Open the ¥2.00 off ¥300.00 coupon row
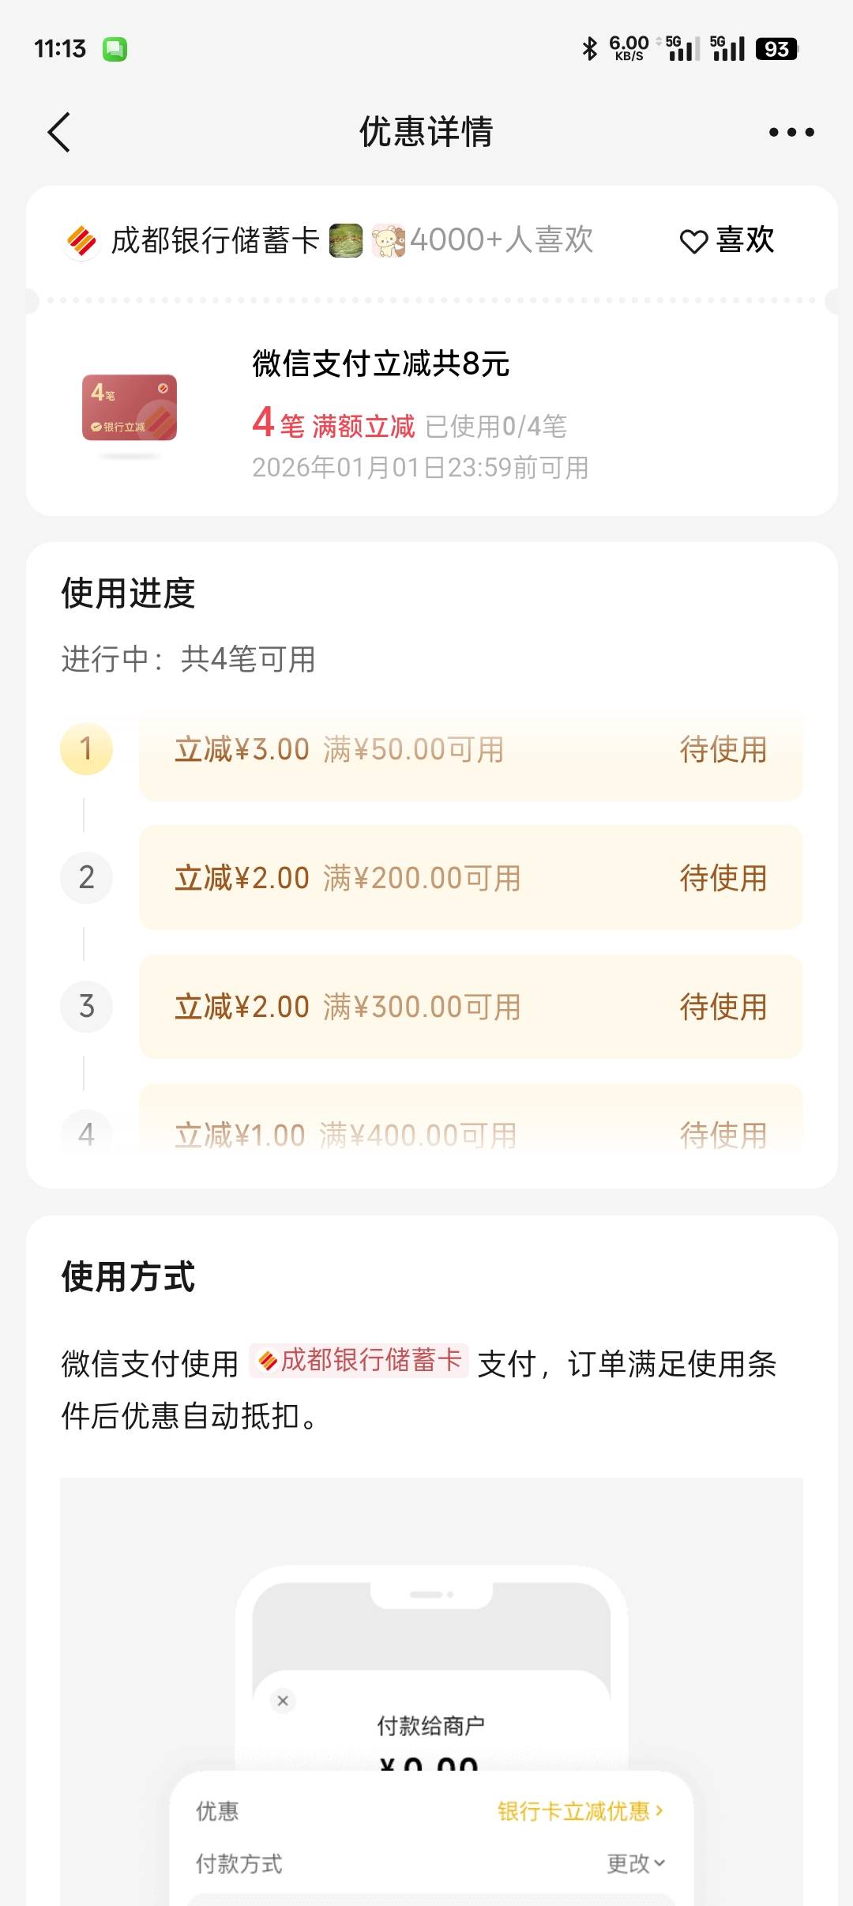The image size is (853, 1906). (471, 1007)
